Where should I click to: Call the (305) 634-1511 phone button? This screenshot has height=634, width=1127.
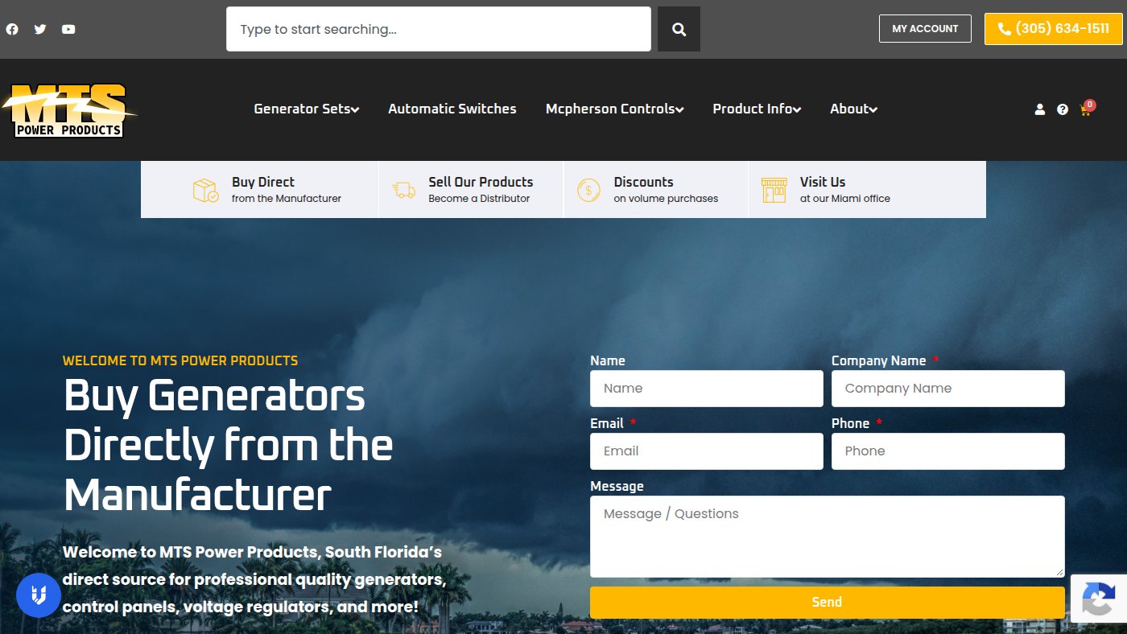1053,28
